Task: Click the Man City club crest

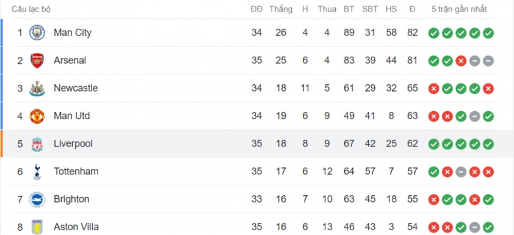Action: (37, 33)
